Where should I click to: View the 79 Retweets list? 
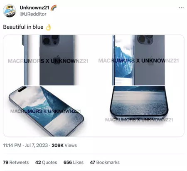click(x=16, y=162)
